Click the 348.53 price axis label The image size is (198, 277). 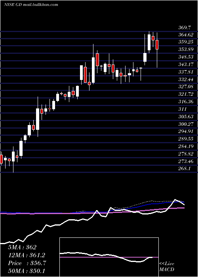click(x=186, y=57)
